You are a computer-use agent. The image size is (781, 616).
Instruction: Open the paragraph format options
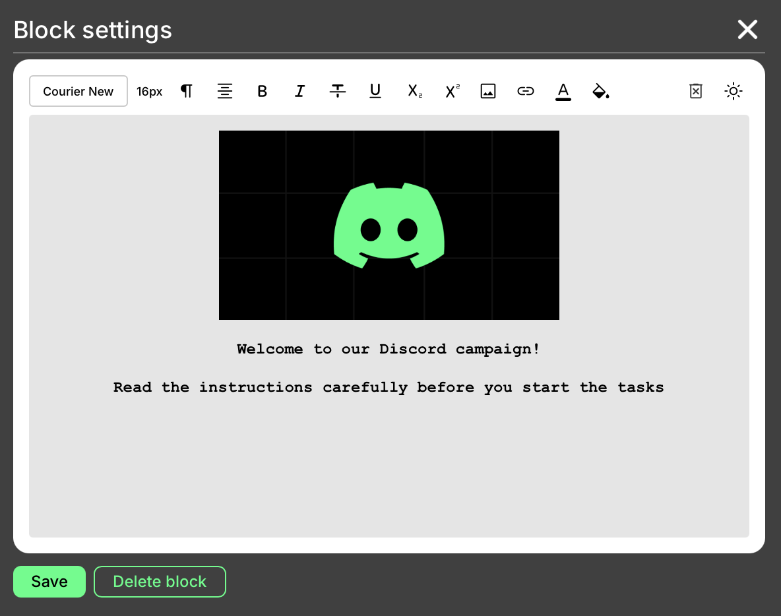(186, 91)
